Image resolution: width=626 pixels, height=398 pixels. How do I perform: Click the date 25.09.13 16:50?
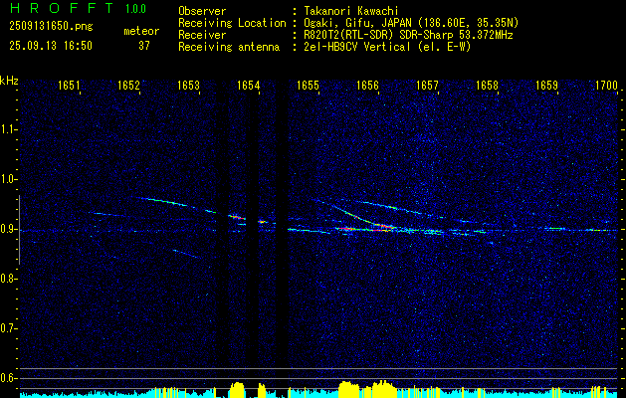coord(51,46)
